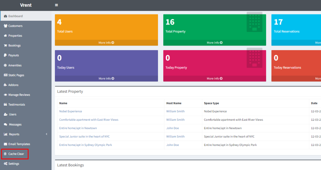Click the Payouts PayPal icon
This screenshot has height=170, width=321.
click(5, 55)
